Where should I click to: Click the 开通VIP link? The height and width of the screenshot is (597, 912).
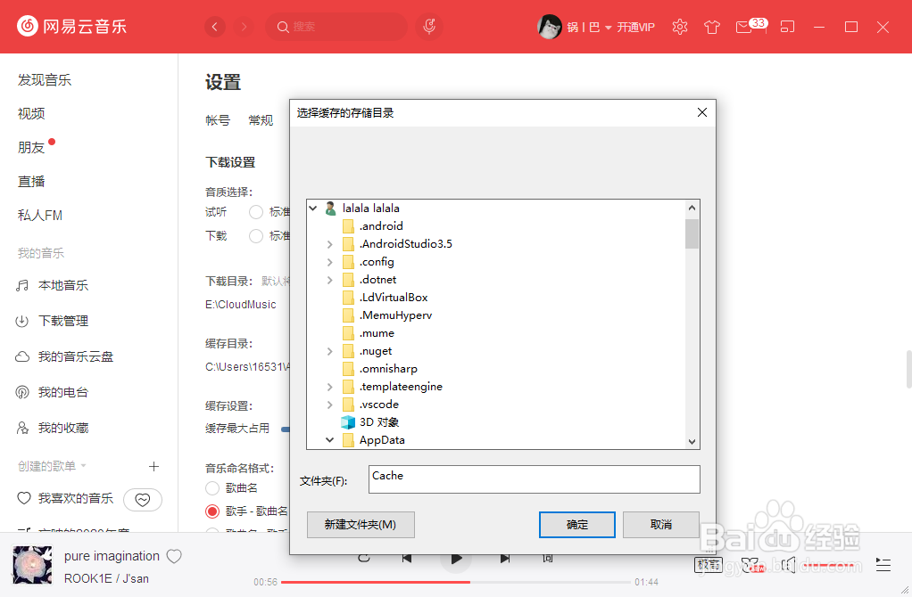(x=635, y=28)
